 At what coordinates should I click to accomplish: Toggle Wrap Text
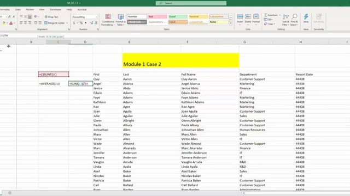(51, 17)
